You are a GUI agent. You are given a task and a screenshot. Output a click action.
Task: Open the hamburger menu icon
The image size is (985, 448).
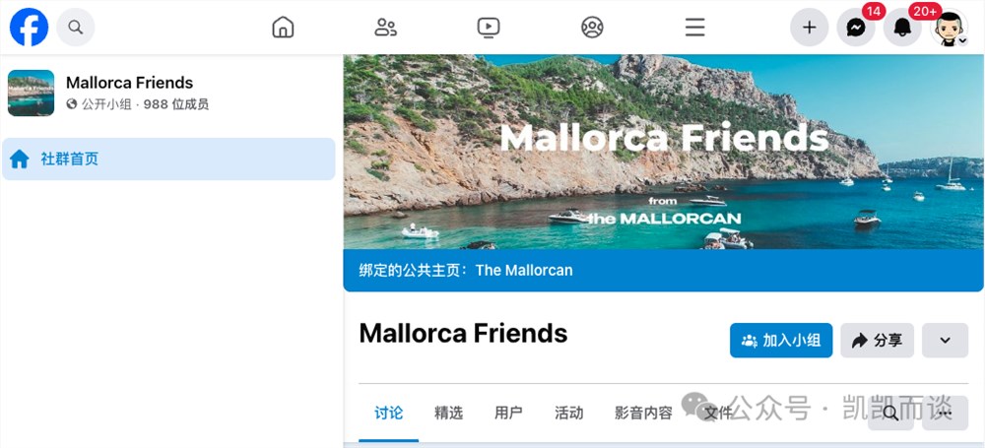point(694,27)
